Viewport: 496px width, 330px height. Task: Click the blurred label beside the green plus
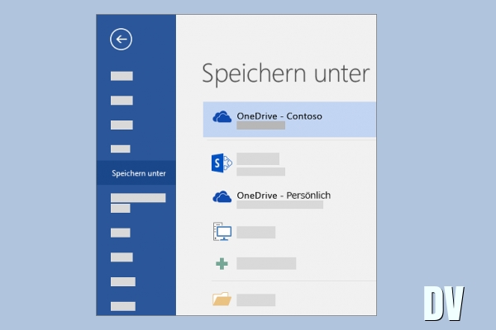(266, 263)
